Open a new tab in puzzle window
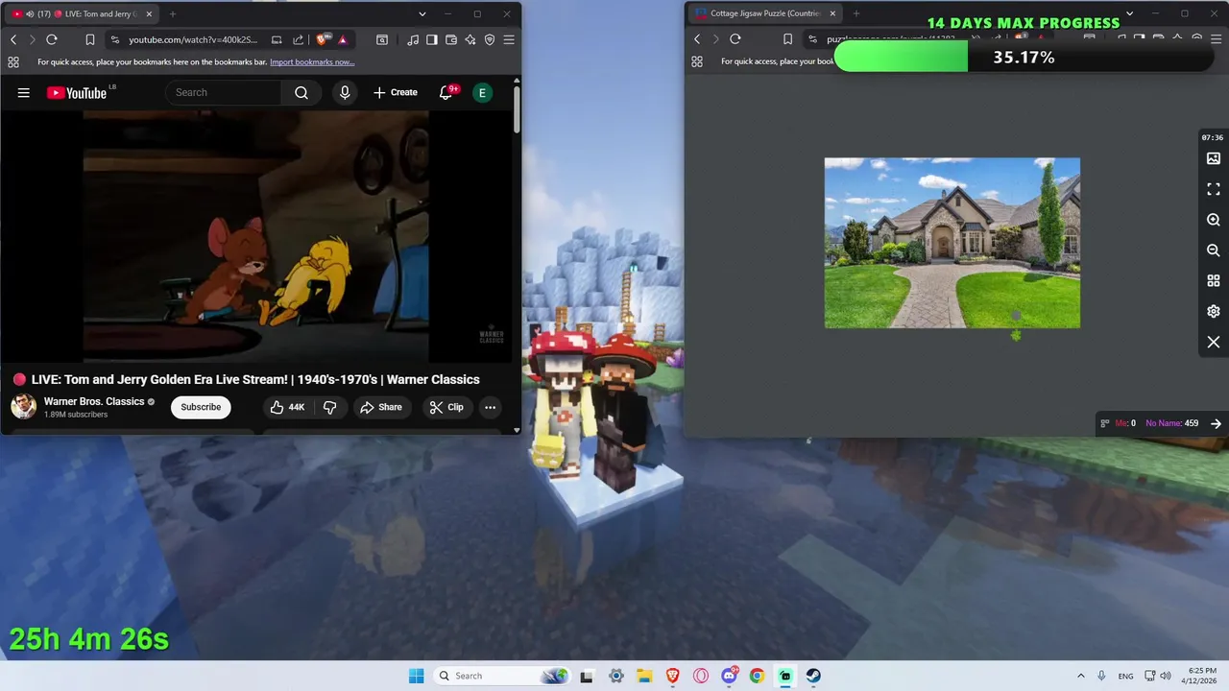The height and width of the screenshot is (691, 1229). (856, 13)
